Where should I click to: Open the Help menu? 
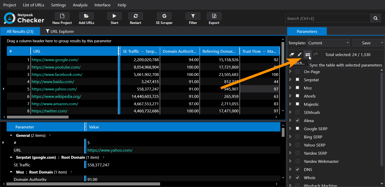tap(122, 5)
